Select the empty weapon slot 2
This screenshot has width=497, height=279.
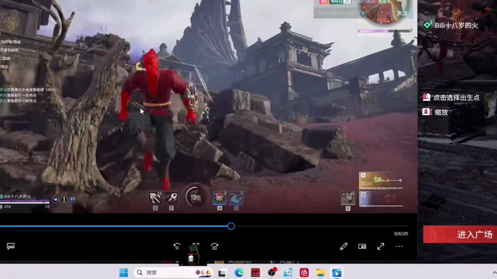(381, 199)
